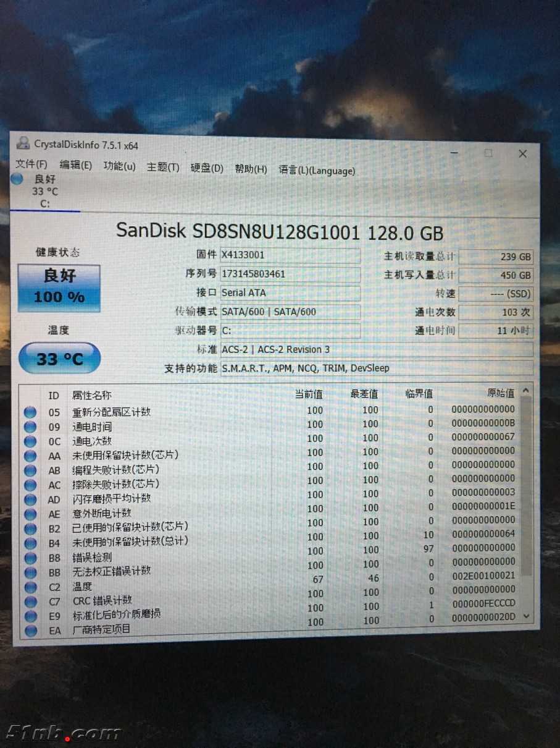Click the status orb for ID C7
The height and width of the screenshot is (748, 560).
pos(30,601)
